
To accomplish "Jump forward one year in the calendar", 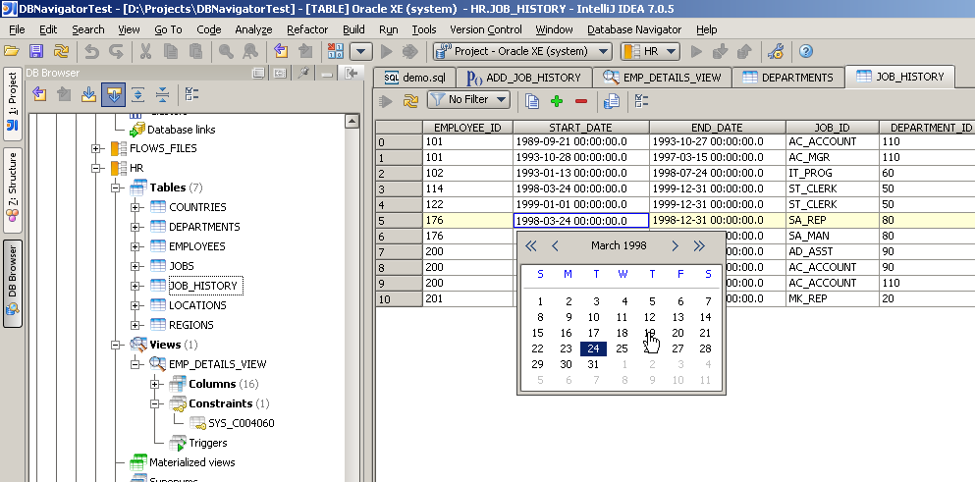I will (699, 246).
